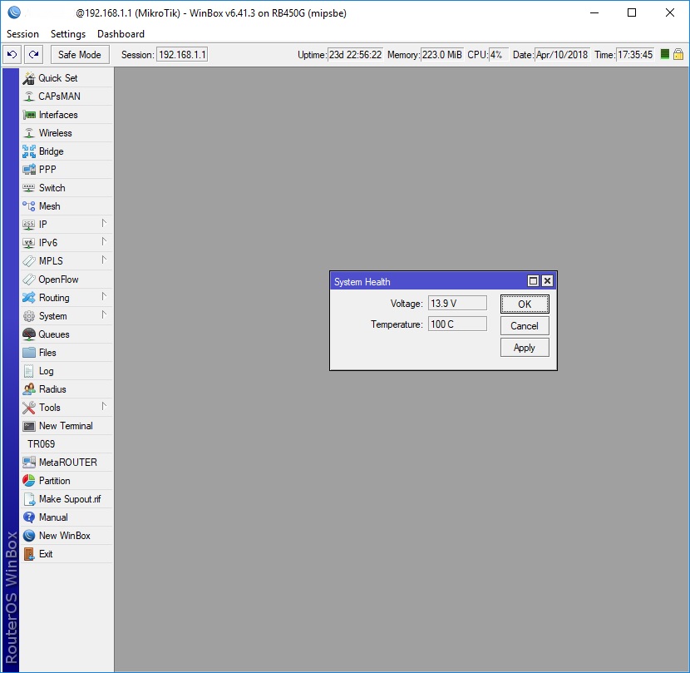Expand the Routing submenu
This screenshot has width=690, height=673.
104,297
